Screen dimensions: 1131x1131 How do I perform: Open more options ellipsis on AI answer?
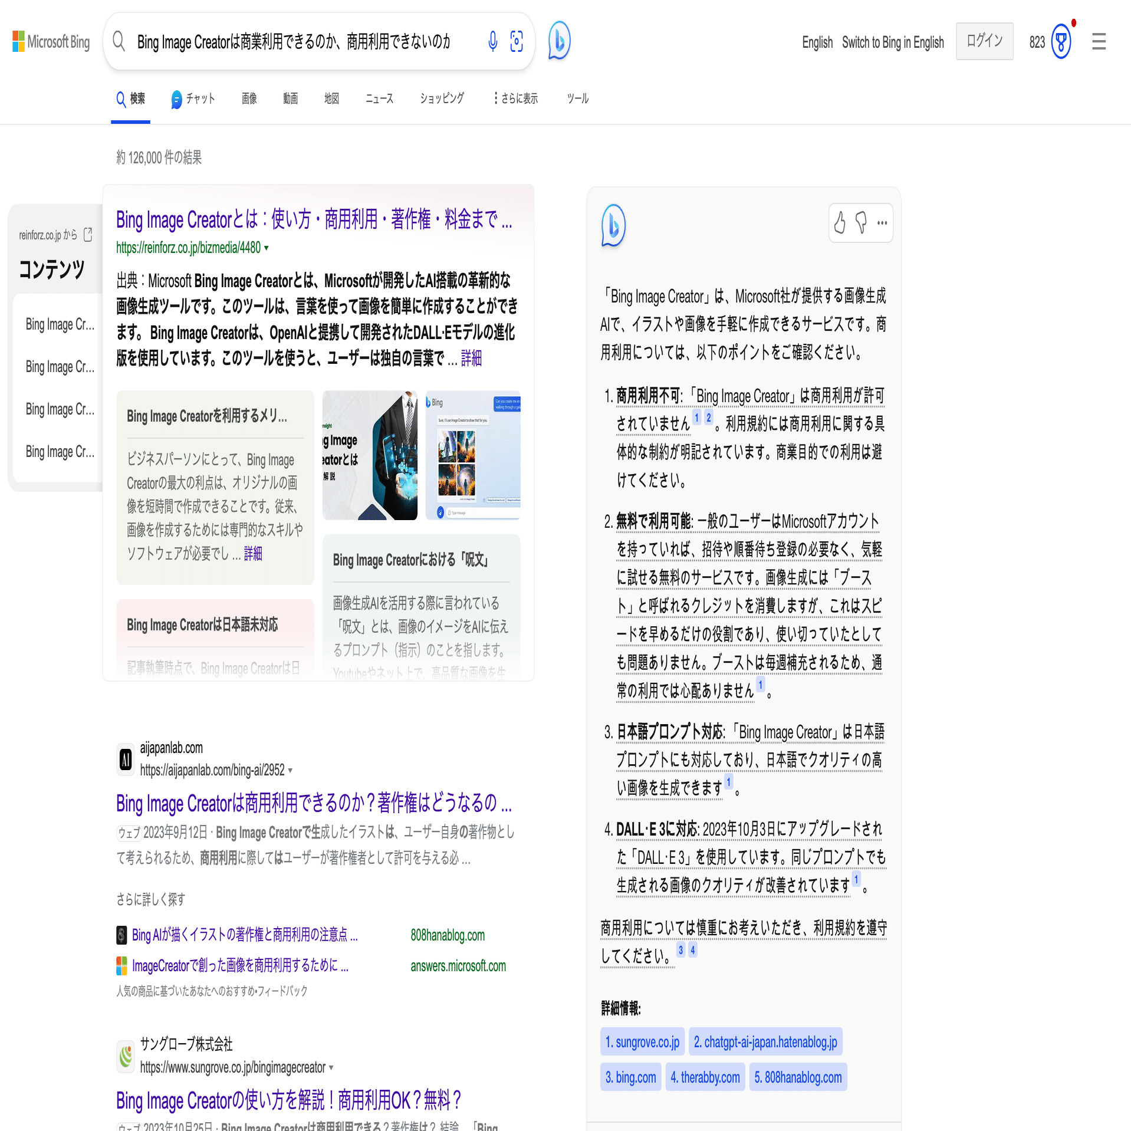(x=882, y=223)
